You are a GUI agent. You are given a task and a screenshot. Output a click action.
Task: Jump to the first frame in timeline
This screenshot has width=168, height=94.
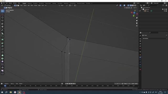coord(66,84)
